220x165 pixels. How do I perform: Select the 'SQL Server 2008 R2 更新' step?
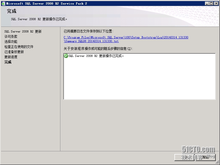[x=23, y=31]
